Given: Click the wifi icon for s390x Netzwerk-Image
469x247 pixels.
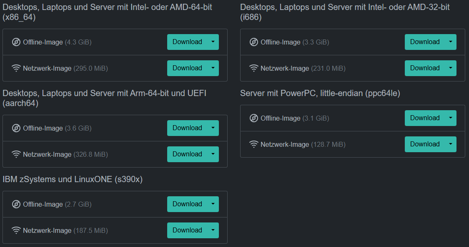Looking at the screenshot, I should click(16, 230).
